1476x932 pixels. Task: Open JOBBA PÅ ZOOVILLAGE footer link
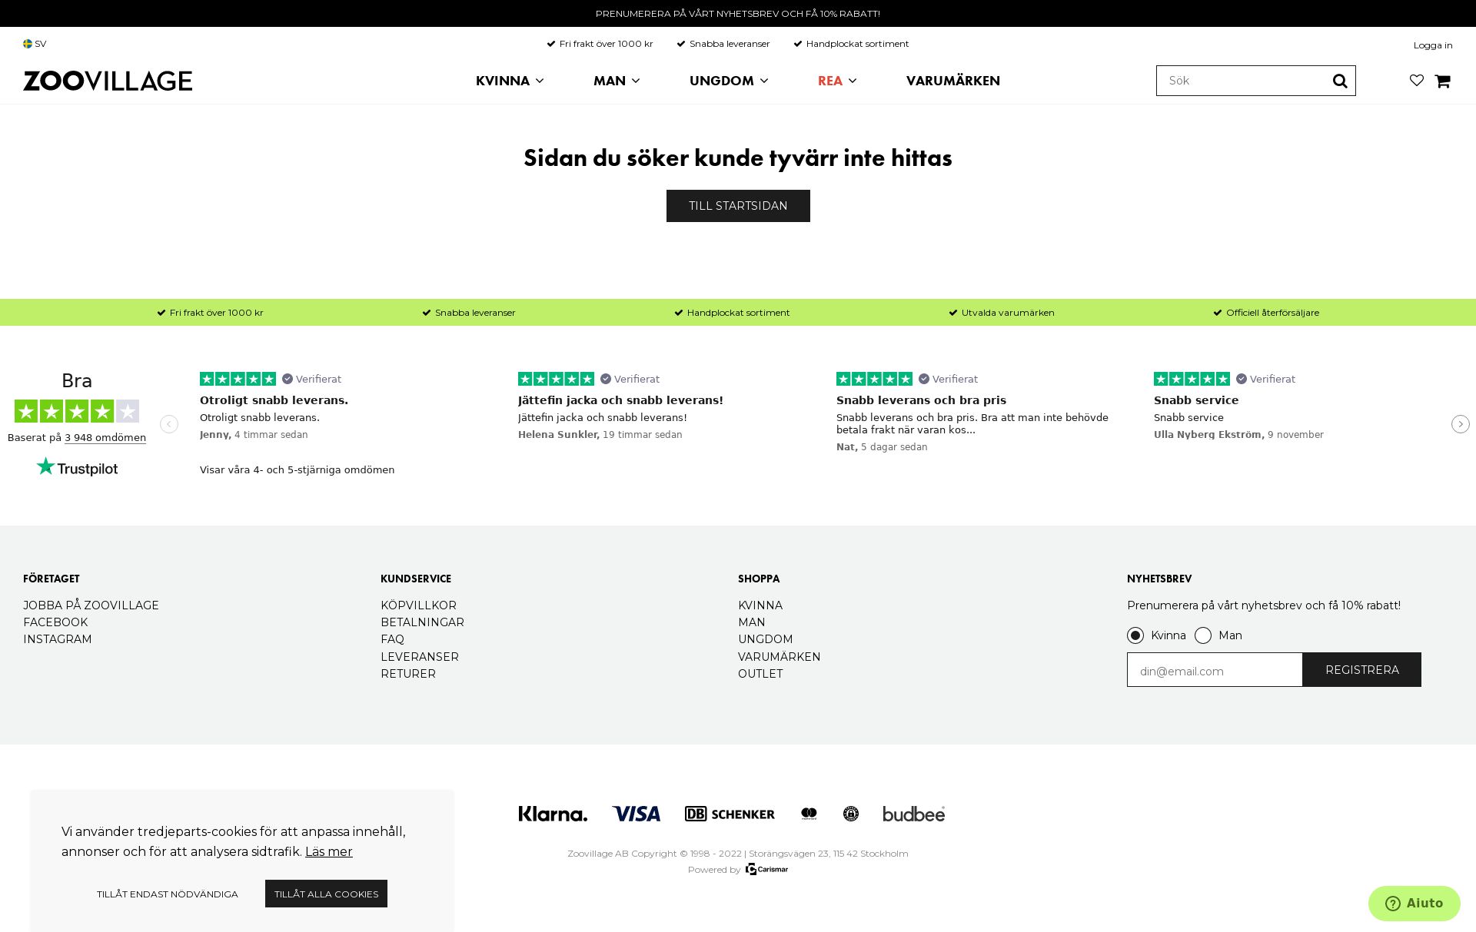pyautogui.click(x=91, y=605)
